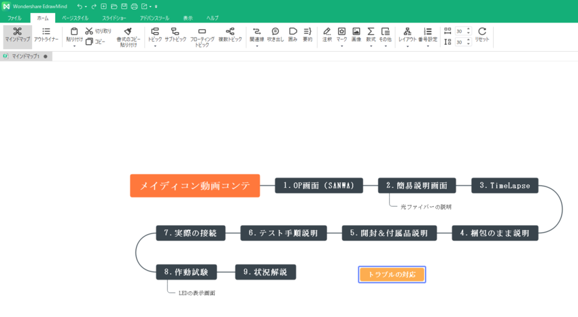Image resolution: width=578 pixels, height=317 pixels.
Task: Redo the last action
Action: tap(94, 6)
